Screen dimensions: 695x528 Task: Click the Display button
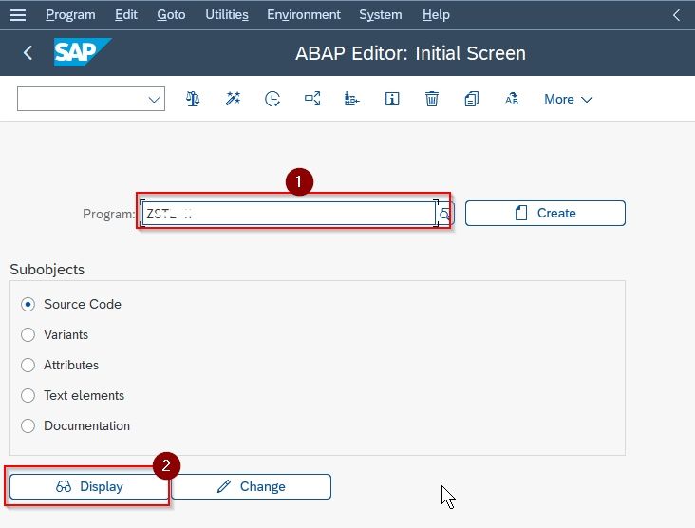tap(89, 487)
